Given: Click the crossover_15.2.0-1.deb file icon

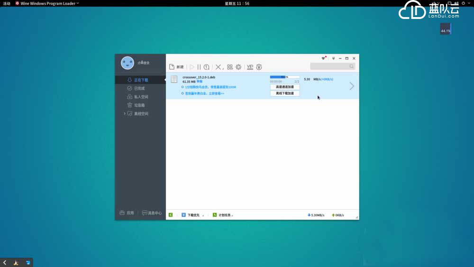Looking at the screenshot, I should (x=174, y=79).
